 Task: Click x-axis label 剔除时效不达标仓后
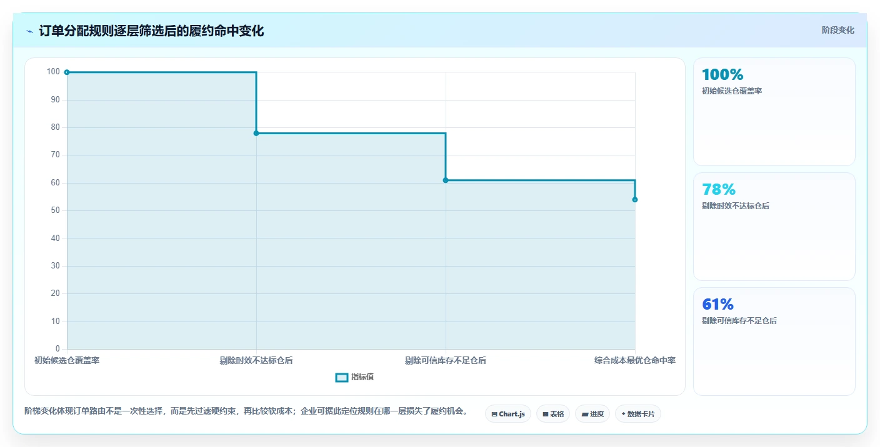[x=256, y=360]
